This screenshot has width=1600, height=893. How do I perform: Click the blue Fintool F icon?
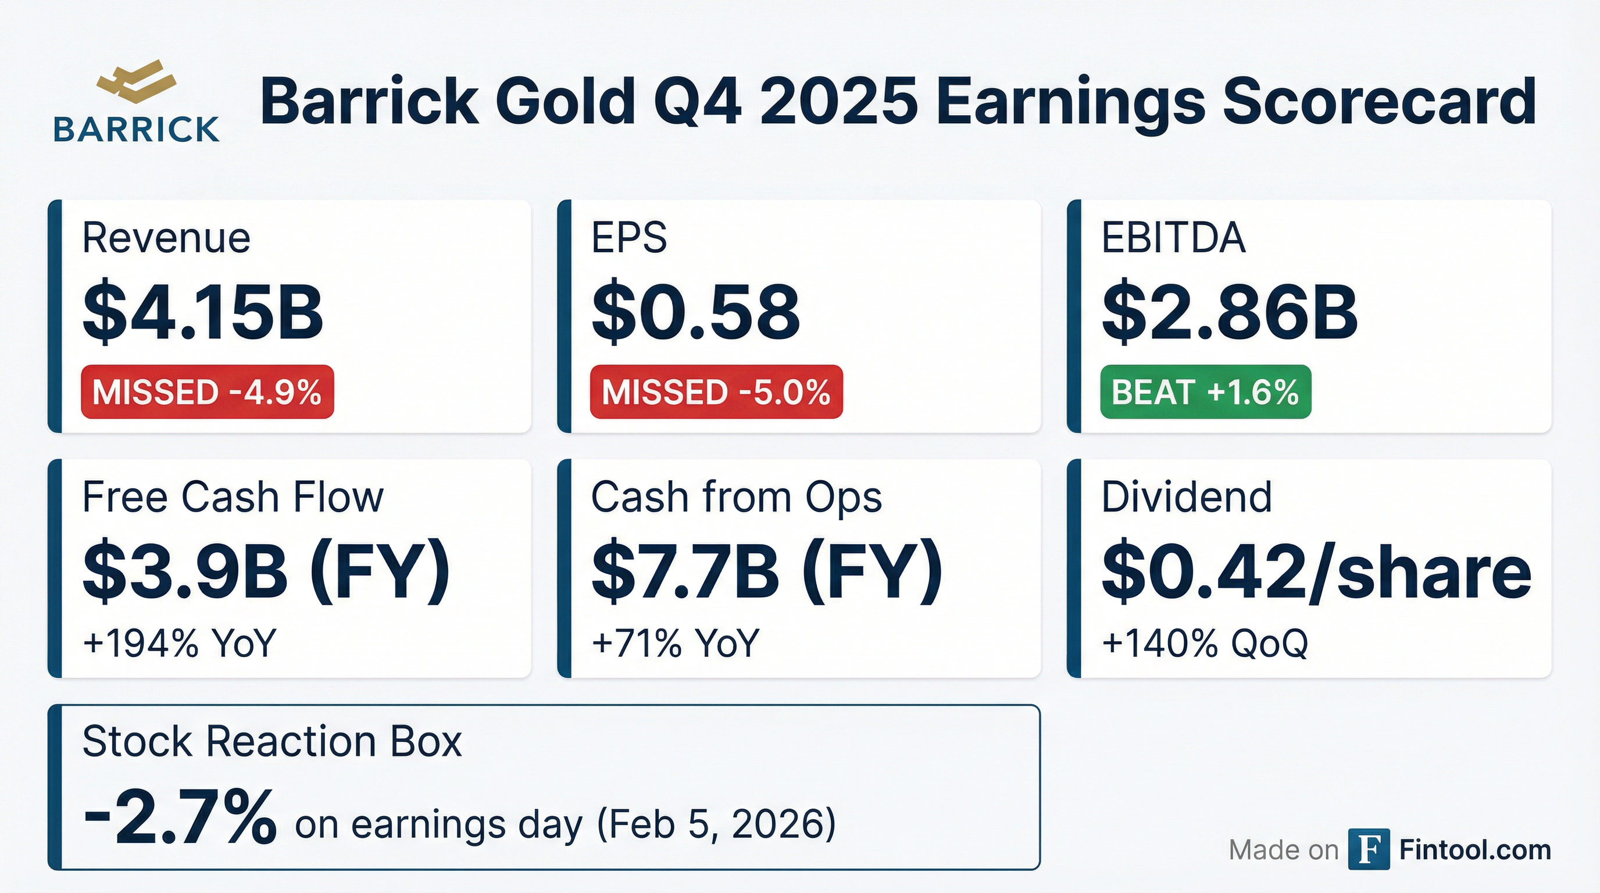pyautogui.click(x=1369, y=849)
